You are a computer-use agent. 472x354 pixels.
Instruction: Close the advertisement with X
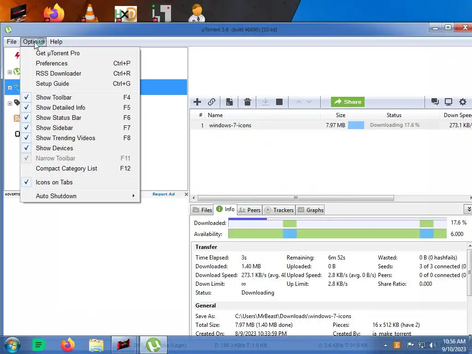tap(186, 194)
